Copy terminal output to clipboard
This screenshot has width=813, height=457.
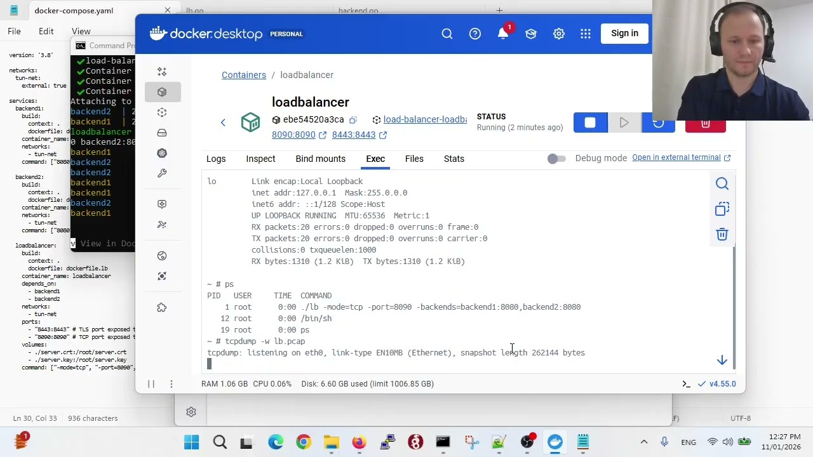coord(722,209)
